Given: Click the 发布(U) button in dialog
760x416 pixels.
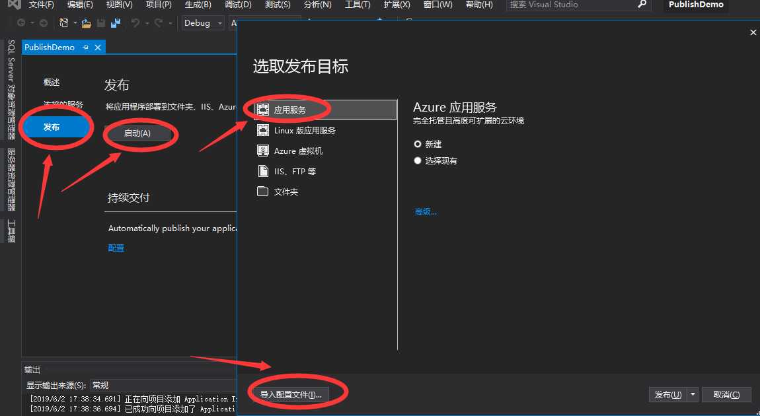Looking at the screenshot, I should click(668, 394).
